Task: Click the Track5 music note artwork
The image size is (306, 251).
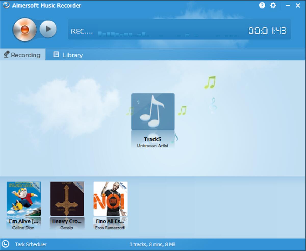Action: pos(153,111)
